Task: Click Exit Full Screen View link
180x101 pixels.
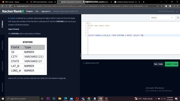Action: point(166,11)
